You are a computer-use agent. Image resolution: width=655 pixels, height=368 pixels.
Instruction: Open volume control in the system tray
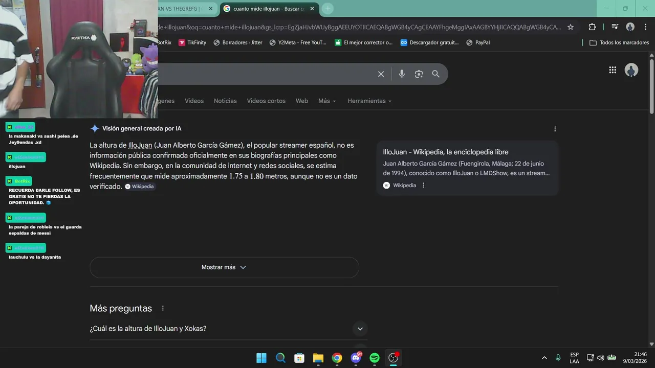(600, 358)
